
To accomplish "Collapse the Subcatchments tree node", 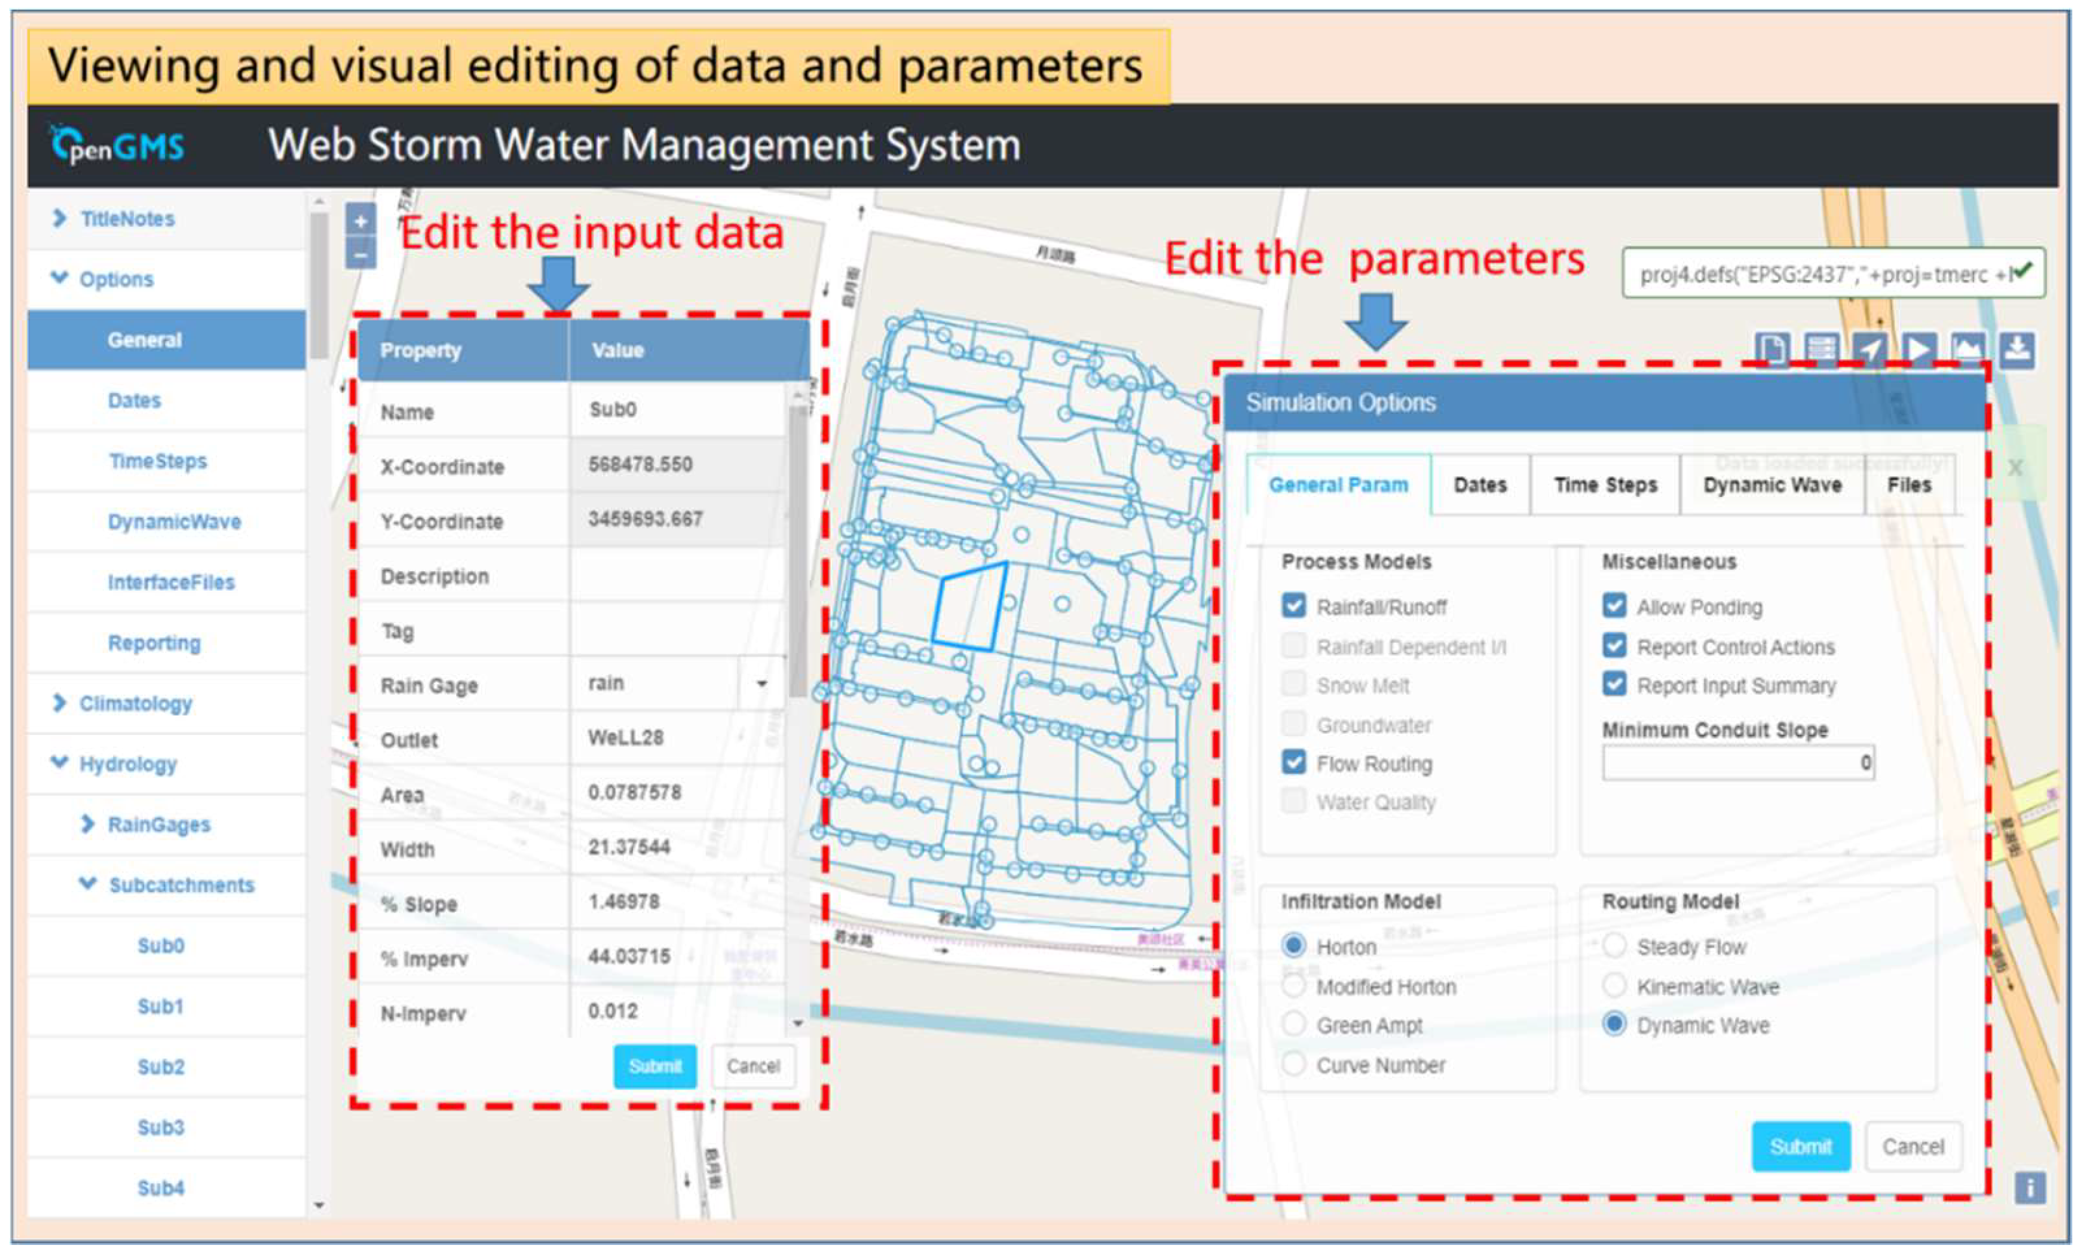I will coord(87,884).
